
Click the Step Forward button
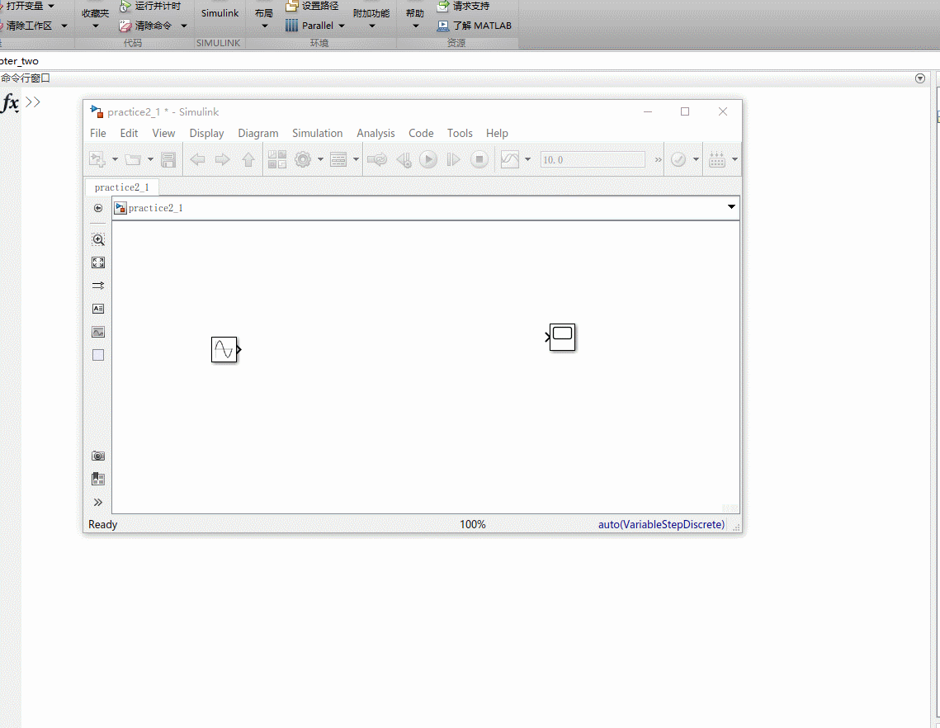tap(454, 159)
